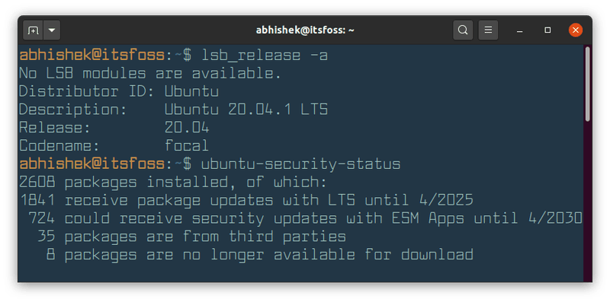Click the scrollbar track below the handle
Viewport: 610px width, 302px height.
click(587, 202)
